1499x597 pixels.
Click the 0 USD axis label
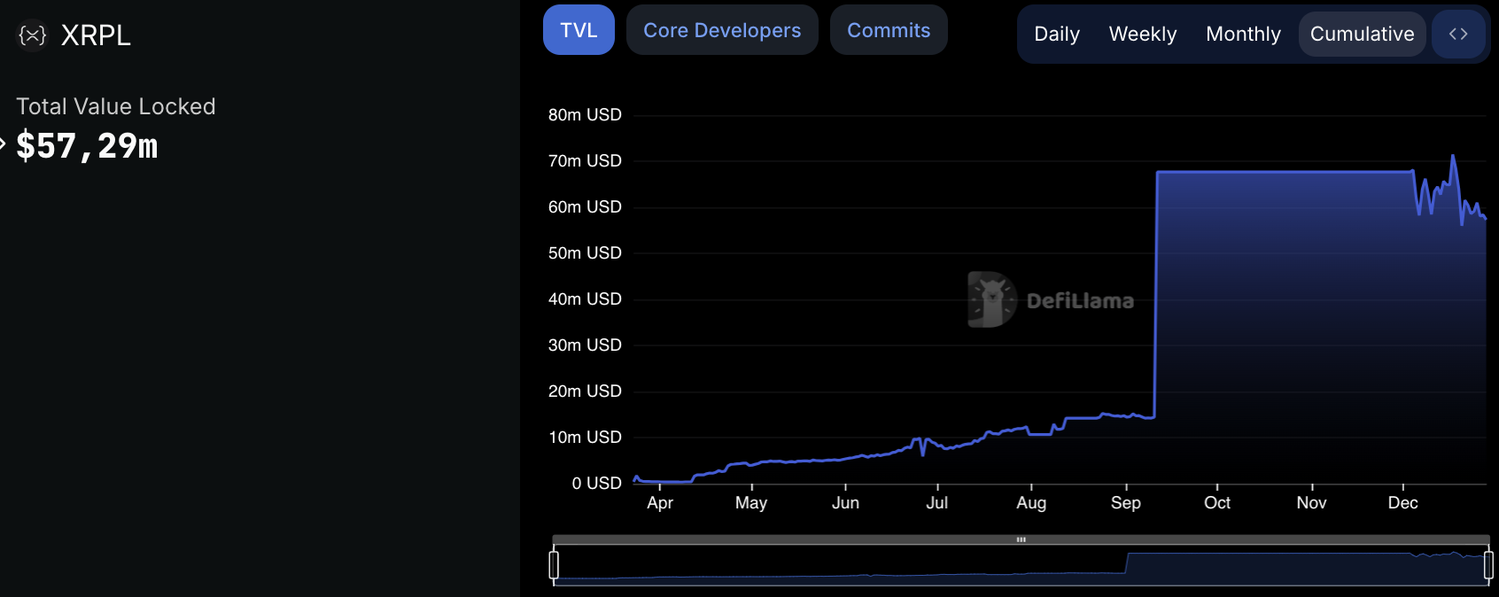pos(596,484)
